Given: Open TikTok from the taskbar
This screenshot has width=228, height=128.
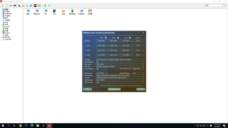Looking at the screenshot, I should tap(43, 126).
